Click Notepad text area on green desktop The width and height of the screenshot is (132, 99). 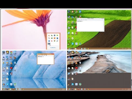coord(90,26)
